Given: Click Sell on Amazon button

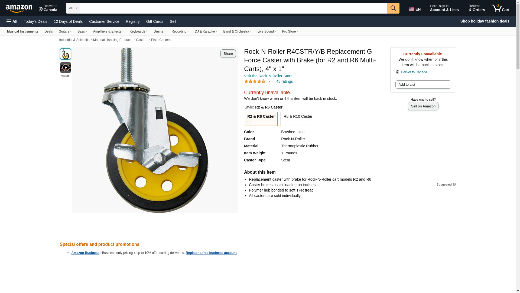Looking at the screenshot, I should (x=423, y=106).
